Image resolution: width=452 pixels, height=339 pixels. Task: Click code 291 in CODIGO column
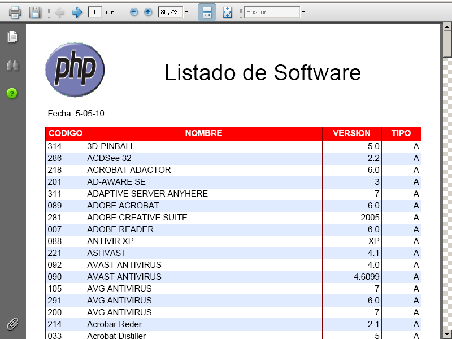pyautogui.click(x=54, y=301)
